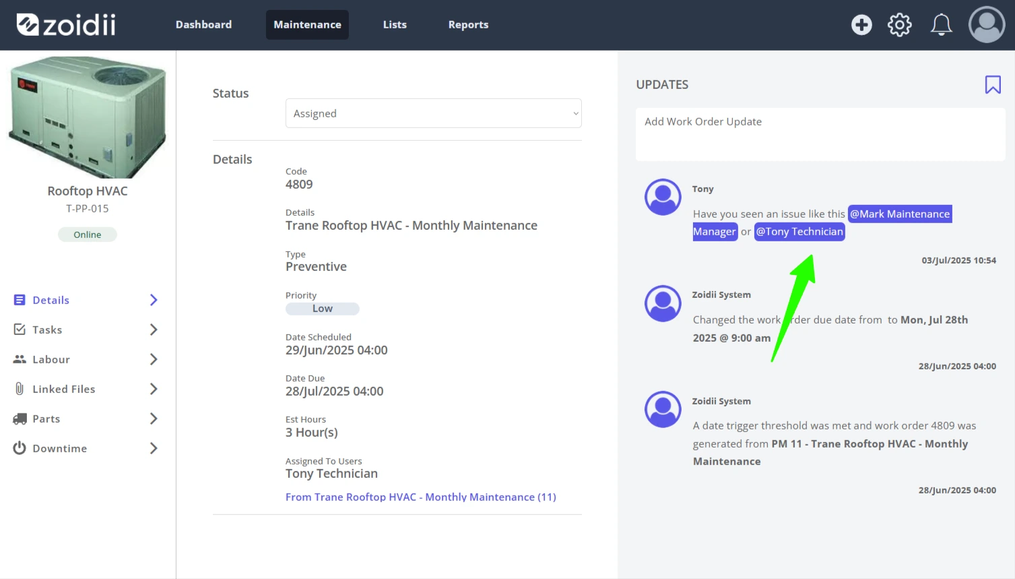Click the zoidii logo
The image size is (1015, 579).
click(x=66, y=25)
